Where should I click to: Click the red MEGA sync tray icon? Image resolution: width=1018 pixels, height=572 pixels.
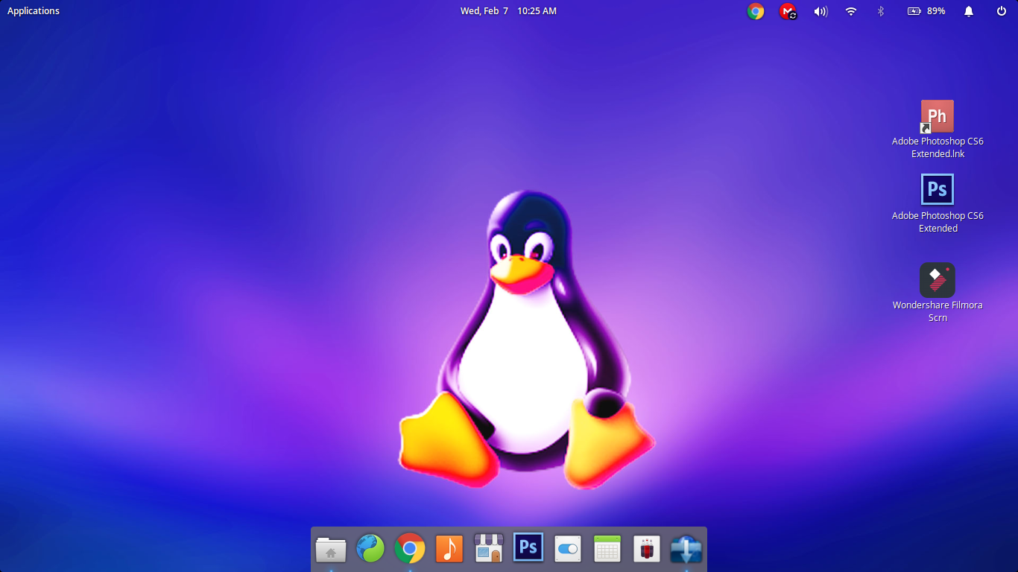(788, 11)
